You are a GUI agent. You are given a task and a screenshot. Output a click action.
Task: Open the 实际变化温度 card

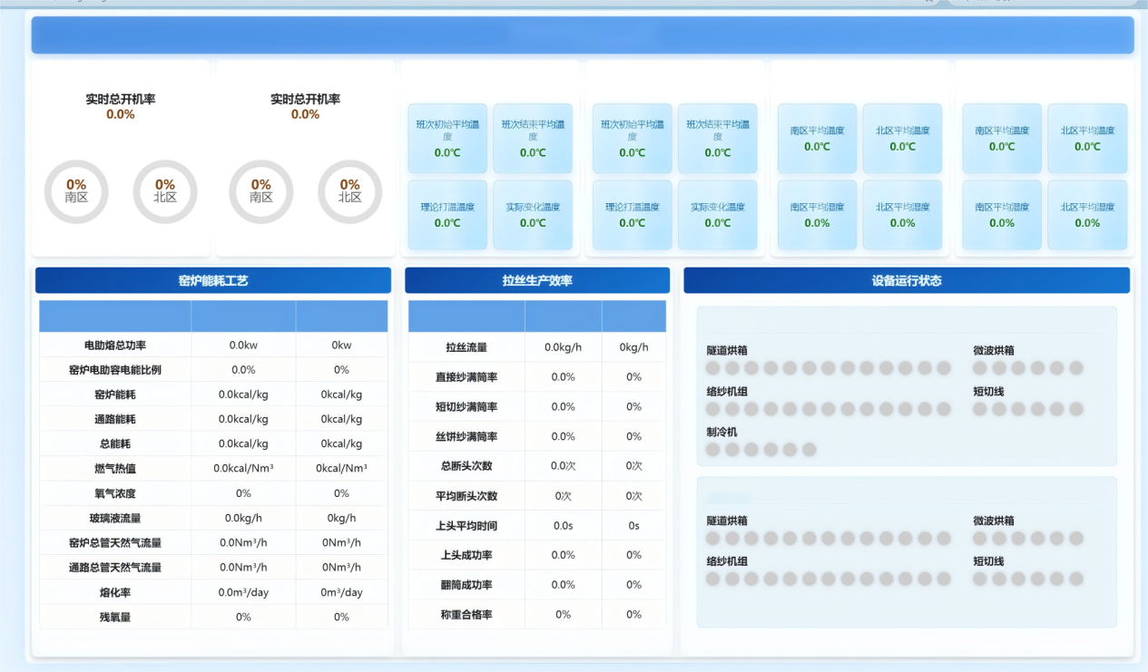[533, 215]
